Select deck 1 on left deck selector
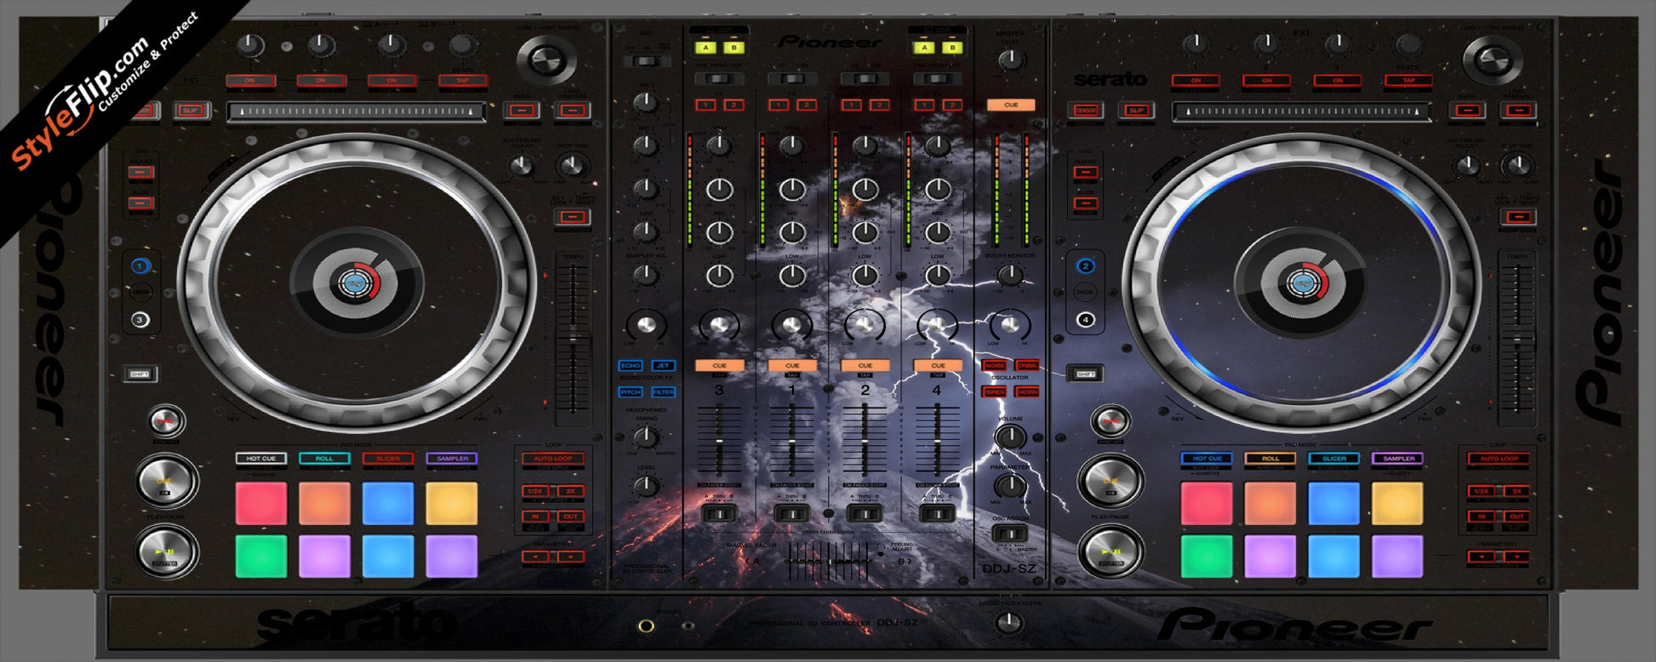 [x=140, y=266]
